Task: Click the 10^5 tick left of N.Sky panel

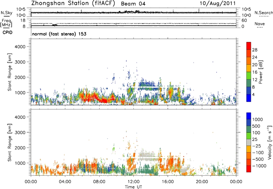Action: pos(21,10)
